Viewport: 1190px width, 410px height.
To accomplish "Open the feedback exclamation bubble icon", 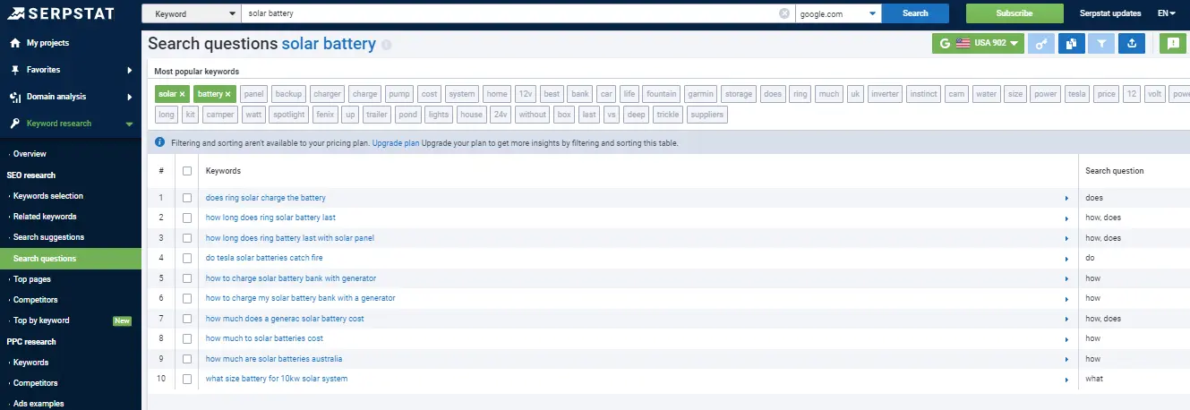I will tap(1172, 43).
